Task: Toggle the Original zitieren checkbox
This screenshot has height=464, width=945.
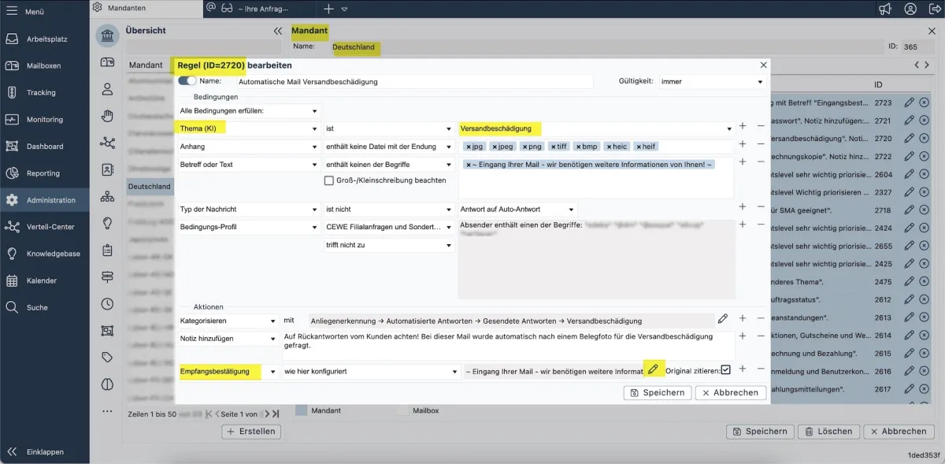Action: (726, 369)
